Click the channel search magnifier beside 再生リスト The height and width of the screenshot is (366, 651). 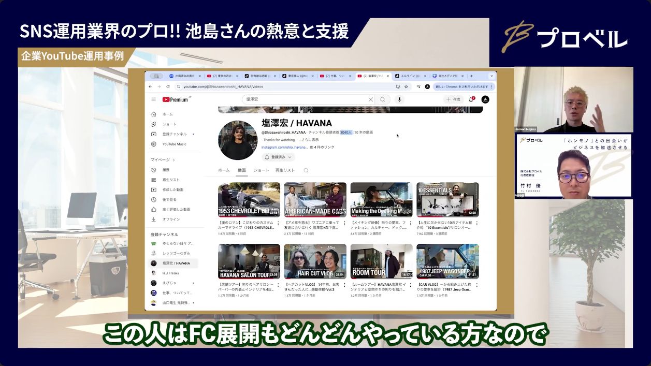pyautogui.click(x=306, y=170)
